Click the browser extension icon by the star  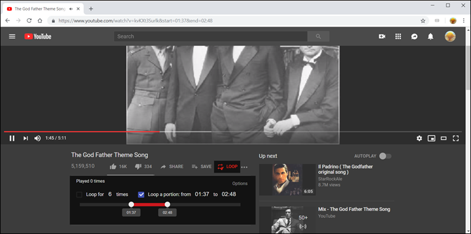[437, 21]
